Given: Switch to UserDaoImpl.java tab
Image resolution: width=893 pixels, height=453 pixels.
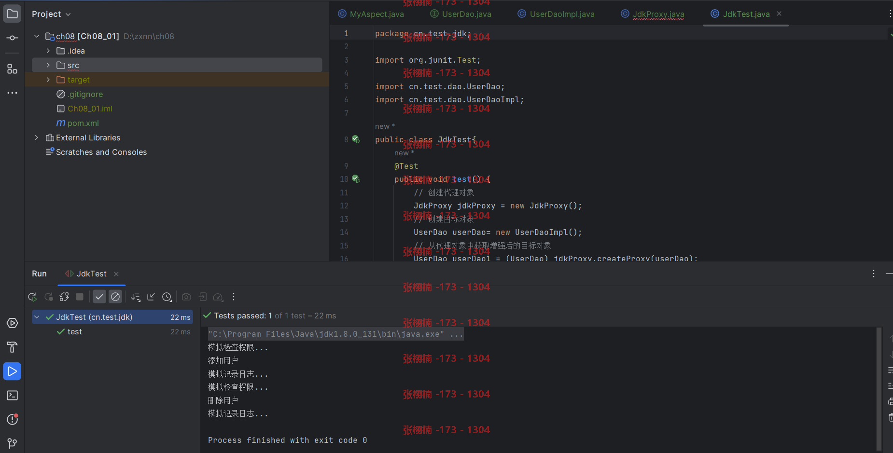Looking at the screenshot, I should tap(556, 14).
